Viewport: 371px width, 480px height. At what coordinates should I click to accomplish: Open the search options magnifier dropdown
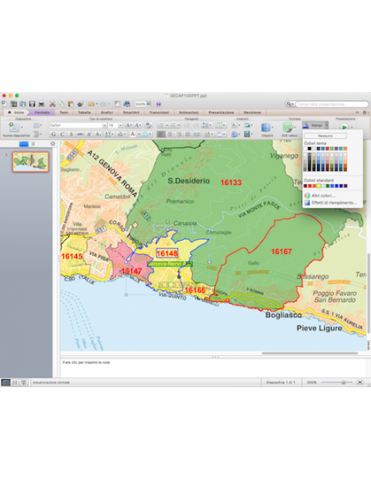[289, 104]
